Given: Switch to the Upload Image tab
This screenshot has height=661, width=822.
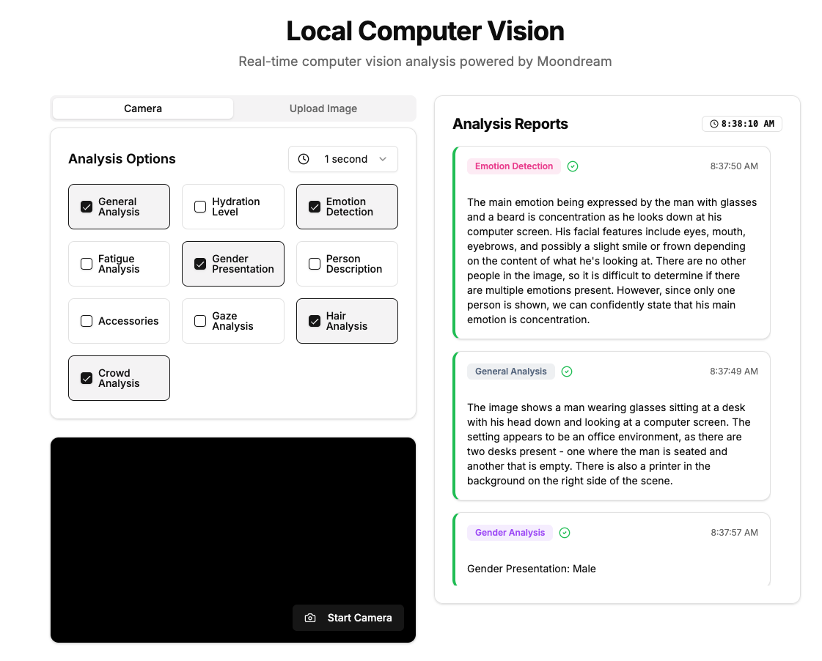Looking at the screenshot, I should 323,108.
